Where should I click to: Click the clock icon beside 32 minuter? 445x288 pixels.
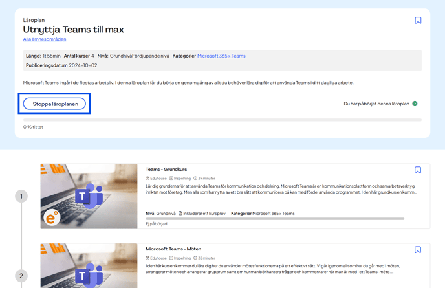pos(195,258)
